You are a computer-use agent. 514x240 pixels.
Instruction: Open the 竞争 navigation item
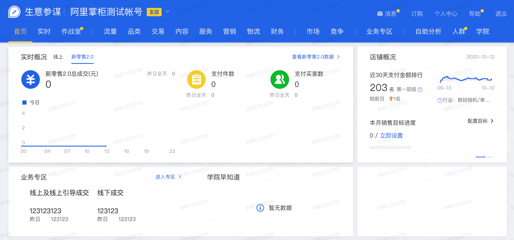point(337,31)
